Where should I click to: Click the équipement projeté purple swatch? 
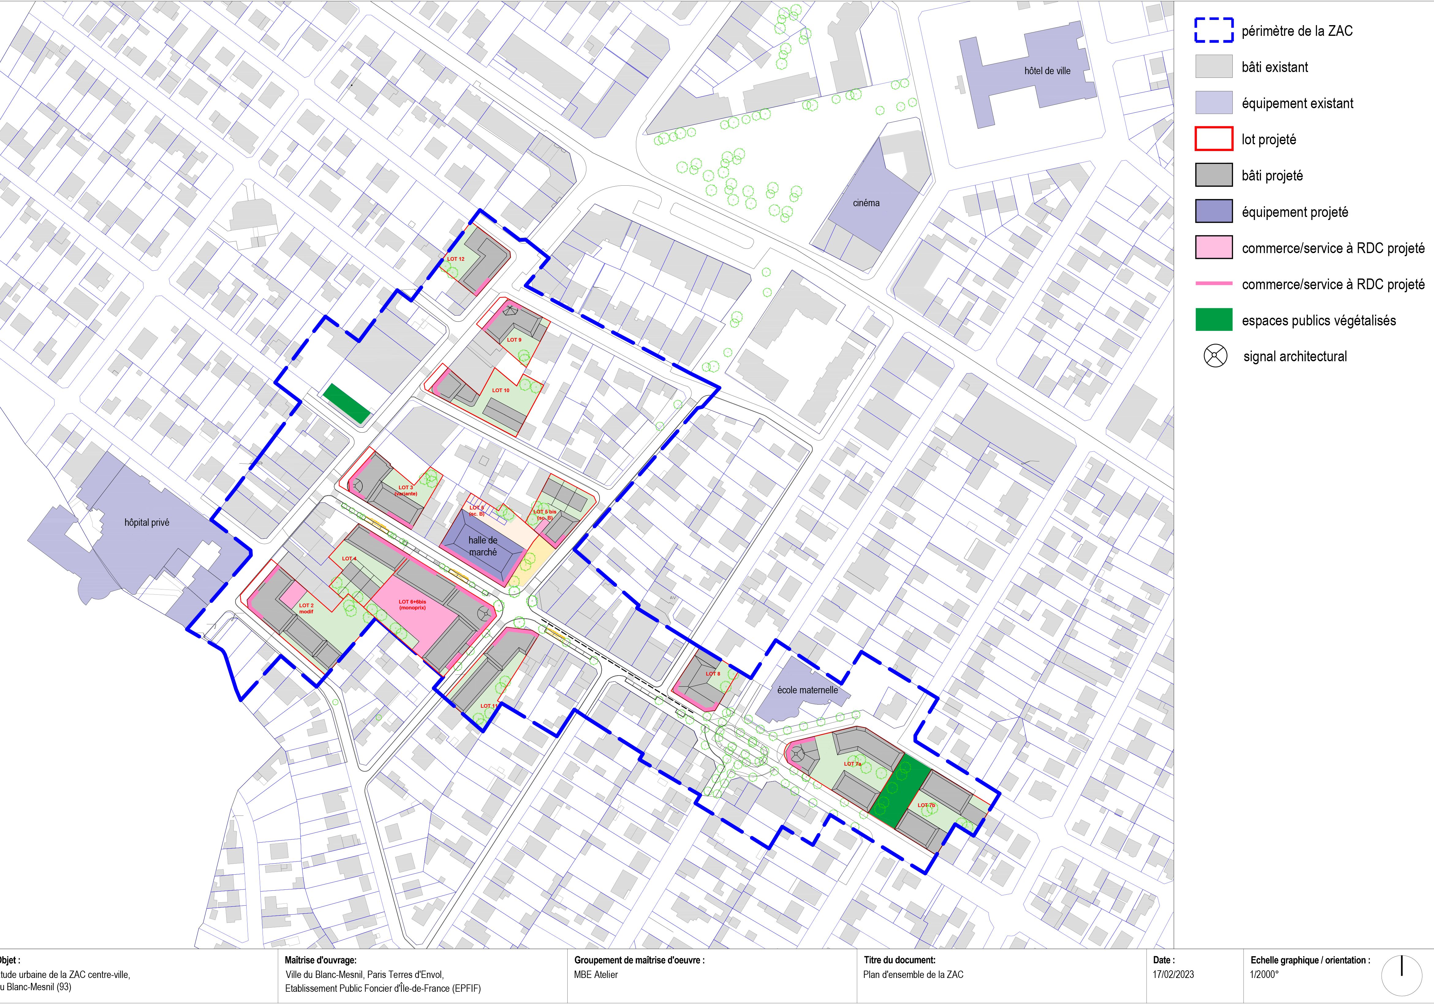click(1213, 211)
